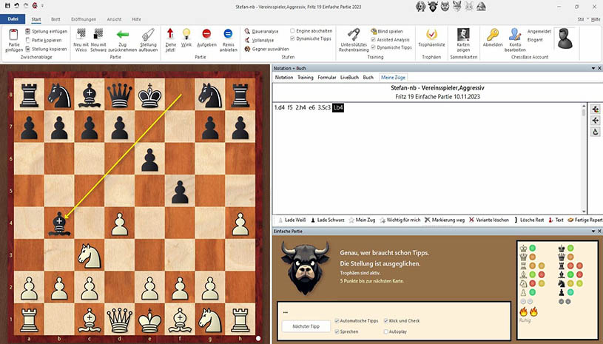Open Stellung aufbauen position setup
This screenshot has height=344, width=603.
148,34
